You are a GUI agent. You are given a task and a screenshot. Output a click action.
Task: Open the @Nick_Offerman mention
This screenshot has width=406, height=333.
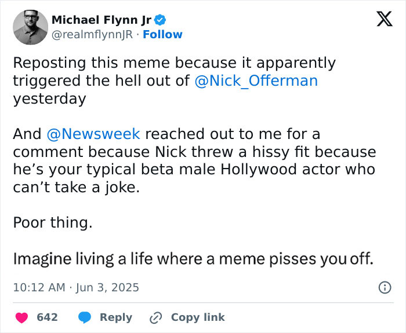tap(256, 80)
